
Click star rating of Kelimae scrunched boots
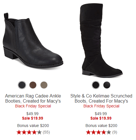pyautogui.click(x=99, y=132)
